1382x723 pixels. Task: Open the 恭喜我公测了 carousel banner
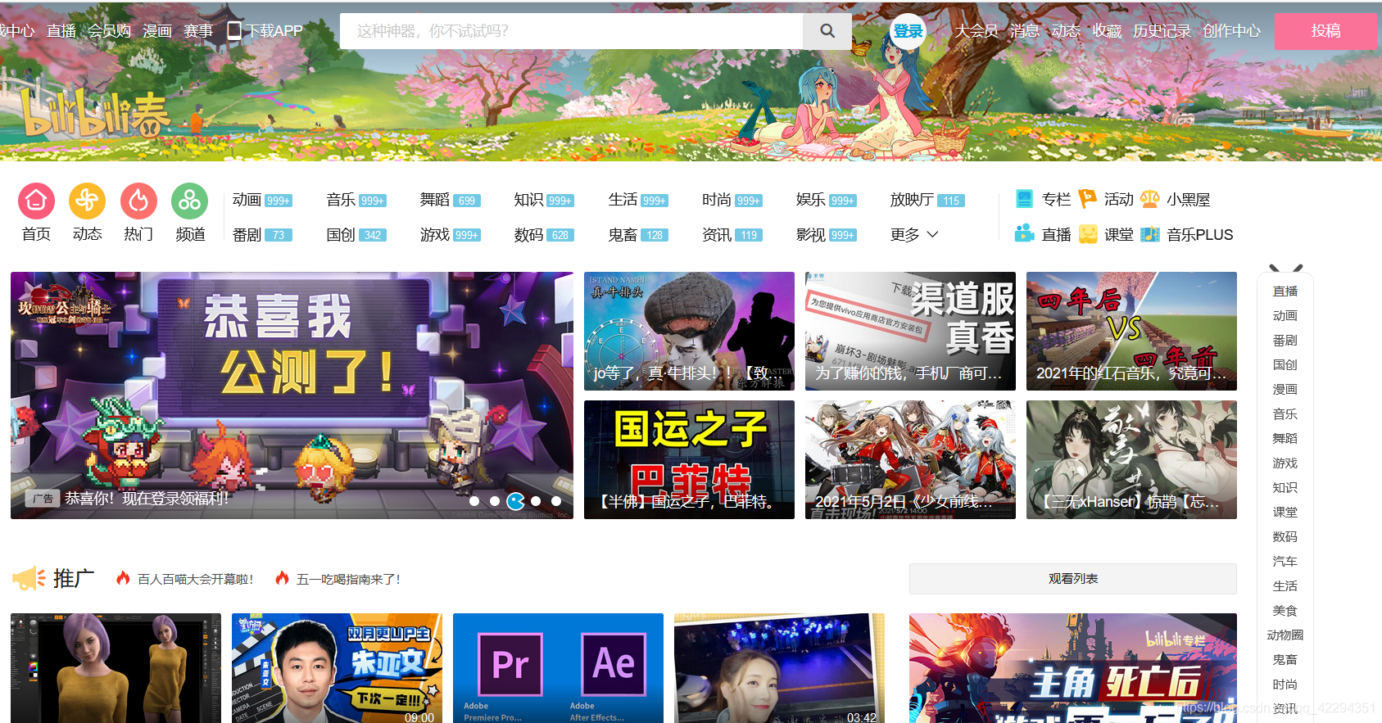[292, 395]
